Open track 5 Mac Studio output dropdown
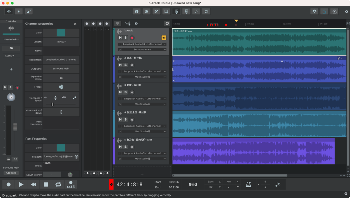Screen dimensions: 350x198 [x=142, y=159]
